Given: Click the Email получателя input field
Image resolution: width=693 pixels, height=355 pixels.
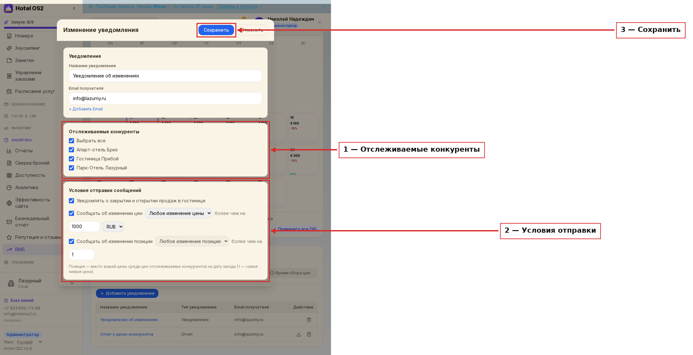Looking at the screenshot, I should pos(165,98).
